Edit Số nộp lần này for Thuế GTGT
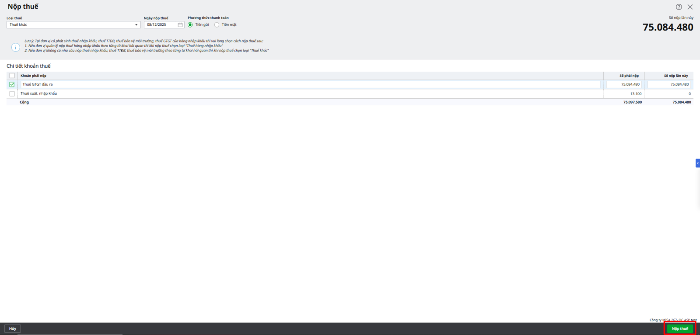Screen dimensions: 700x335 tap(669, 84)
